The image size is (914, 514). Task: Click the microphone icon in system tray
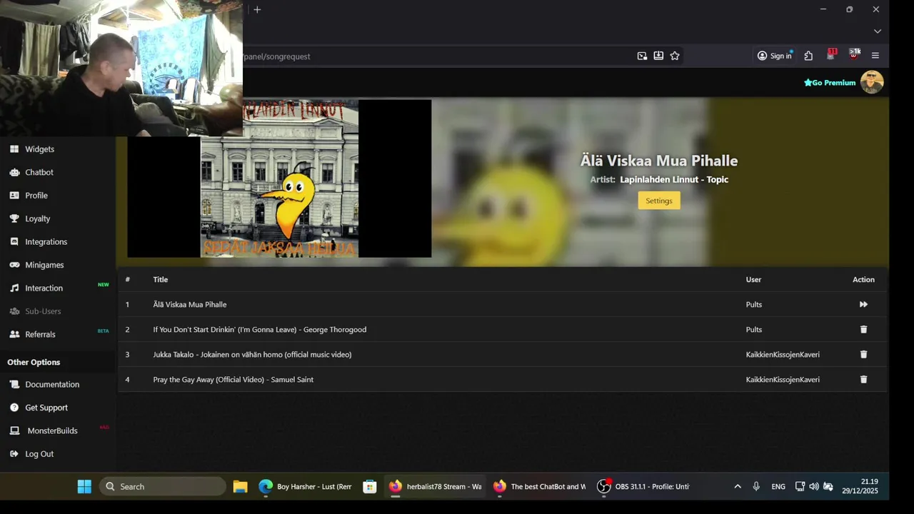pos(756,486)
